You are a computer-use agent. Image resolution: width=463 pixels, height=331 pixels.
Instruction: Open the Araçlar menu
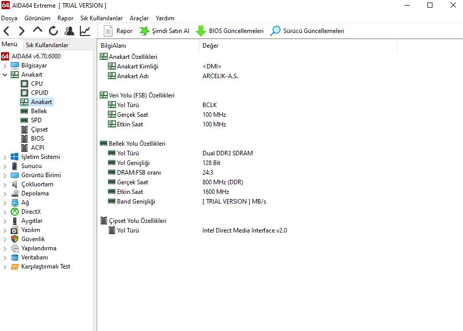pyautogui.click(x=139, y=18)
